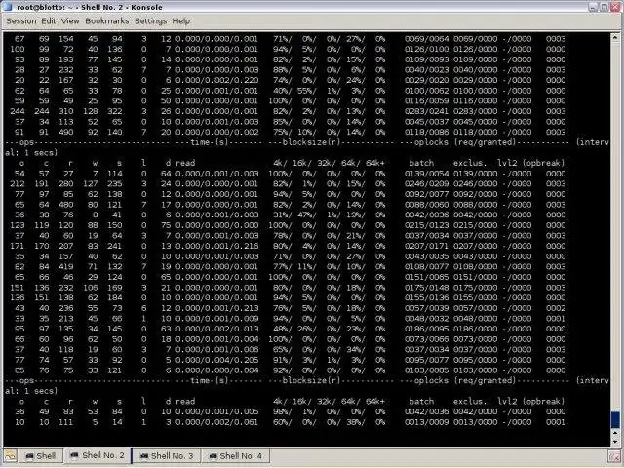Click the 16k blocksize value 26%/
624x468 pixels.
(x=306, y=329)
